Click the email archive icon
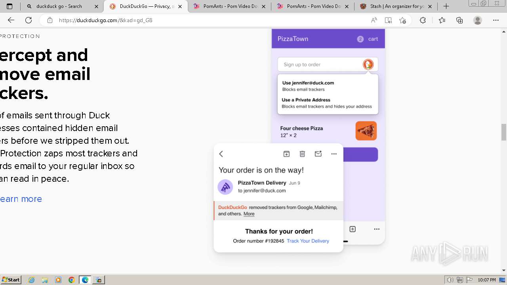The width and height of the screenshot is (507, 285). click(286, 154)
